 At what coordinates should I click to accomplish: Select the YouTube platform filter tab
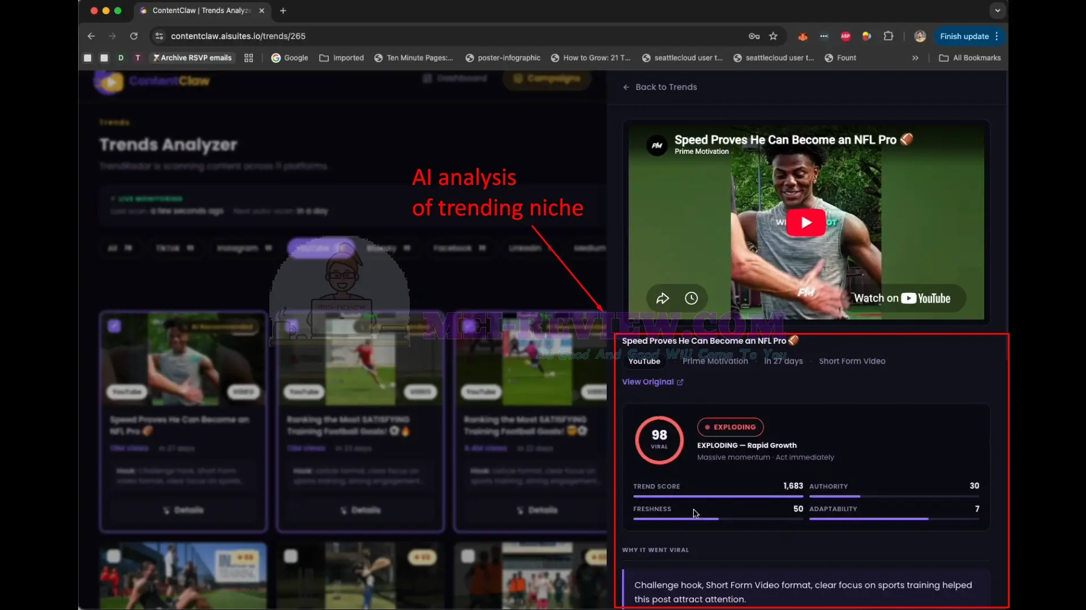[321, 248]
